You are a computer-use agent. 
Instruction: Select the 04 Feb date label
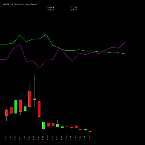pyautogui.click(x=48, y=138)
